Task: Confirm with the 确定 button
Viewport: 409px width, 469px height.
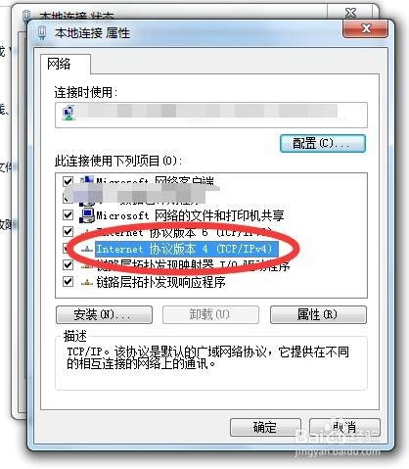Action: pos(265,427)
